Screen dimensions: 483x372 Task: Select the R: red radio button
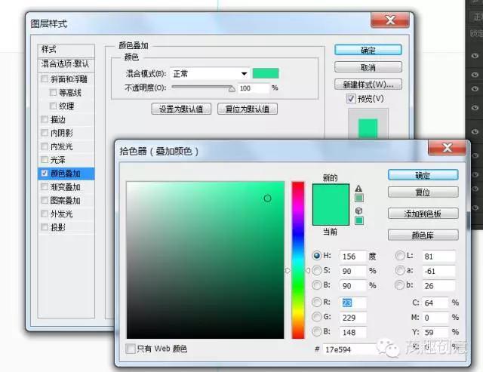tap(317, 302)
